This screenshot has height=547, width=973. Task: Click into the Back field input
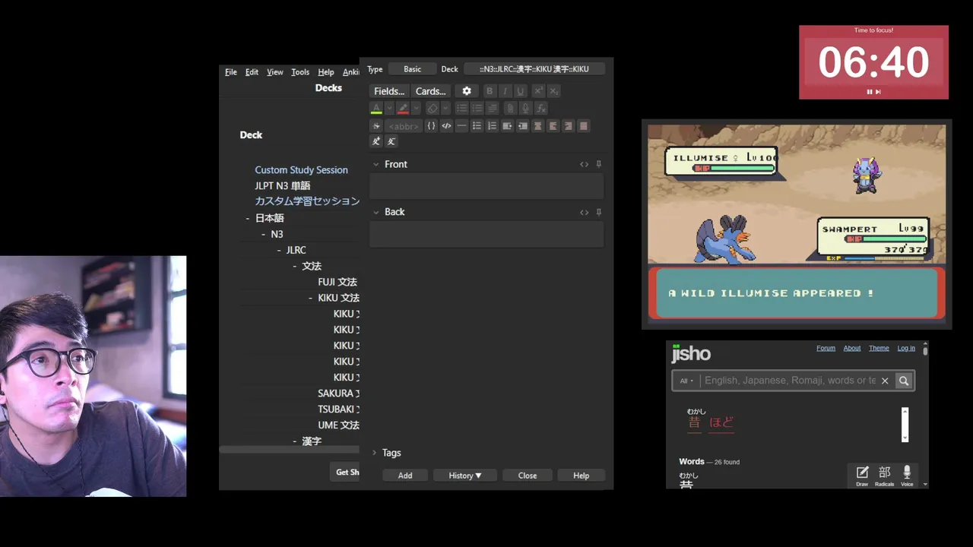(x=486, y=234)
